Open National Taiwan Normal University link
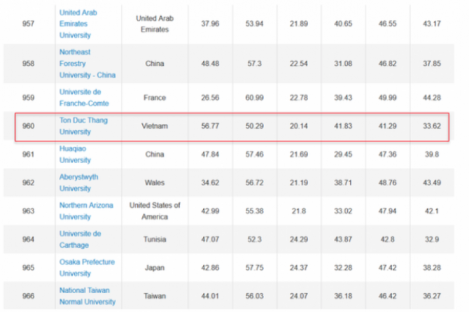The image size is (469, 312). point(87,295)
